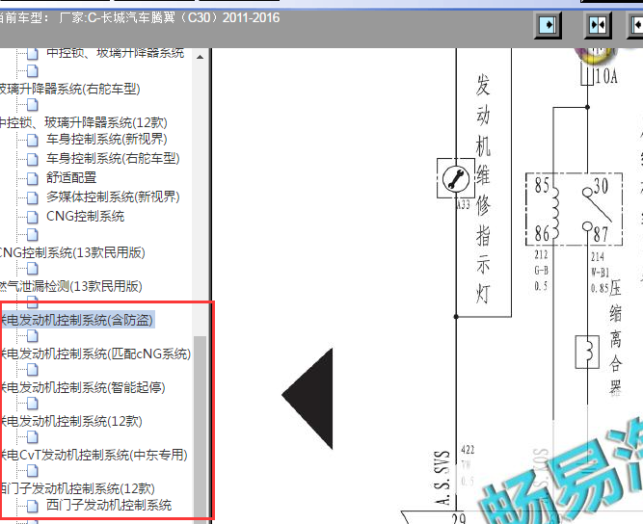Click the single-arrow page layout toolbar button
The image size is (643, 524).
point(548,25)
